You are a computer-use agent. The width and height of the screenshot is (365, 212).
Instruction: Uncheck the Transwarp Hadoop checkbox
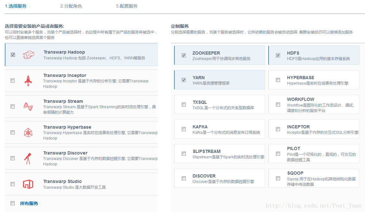point(13,55)
